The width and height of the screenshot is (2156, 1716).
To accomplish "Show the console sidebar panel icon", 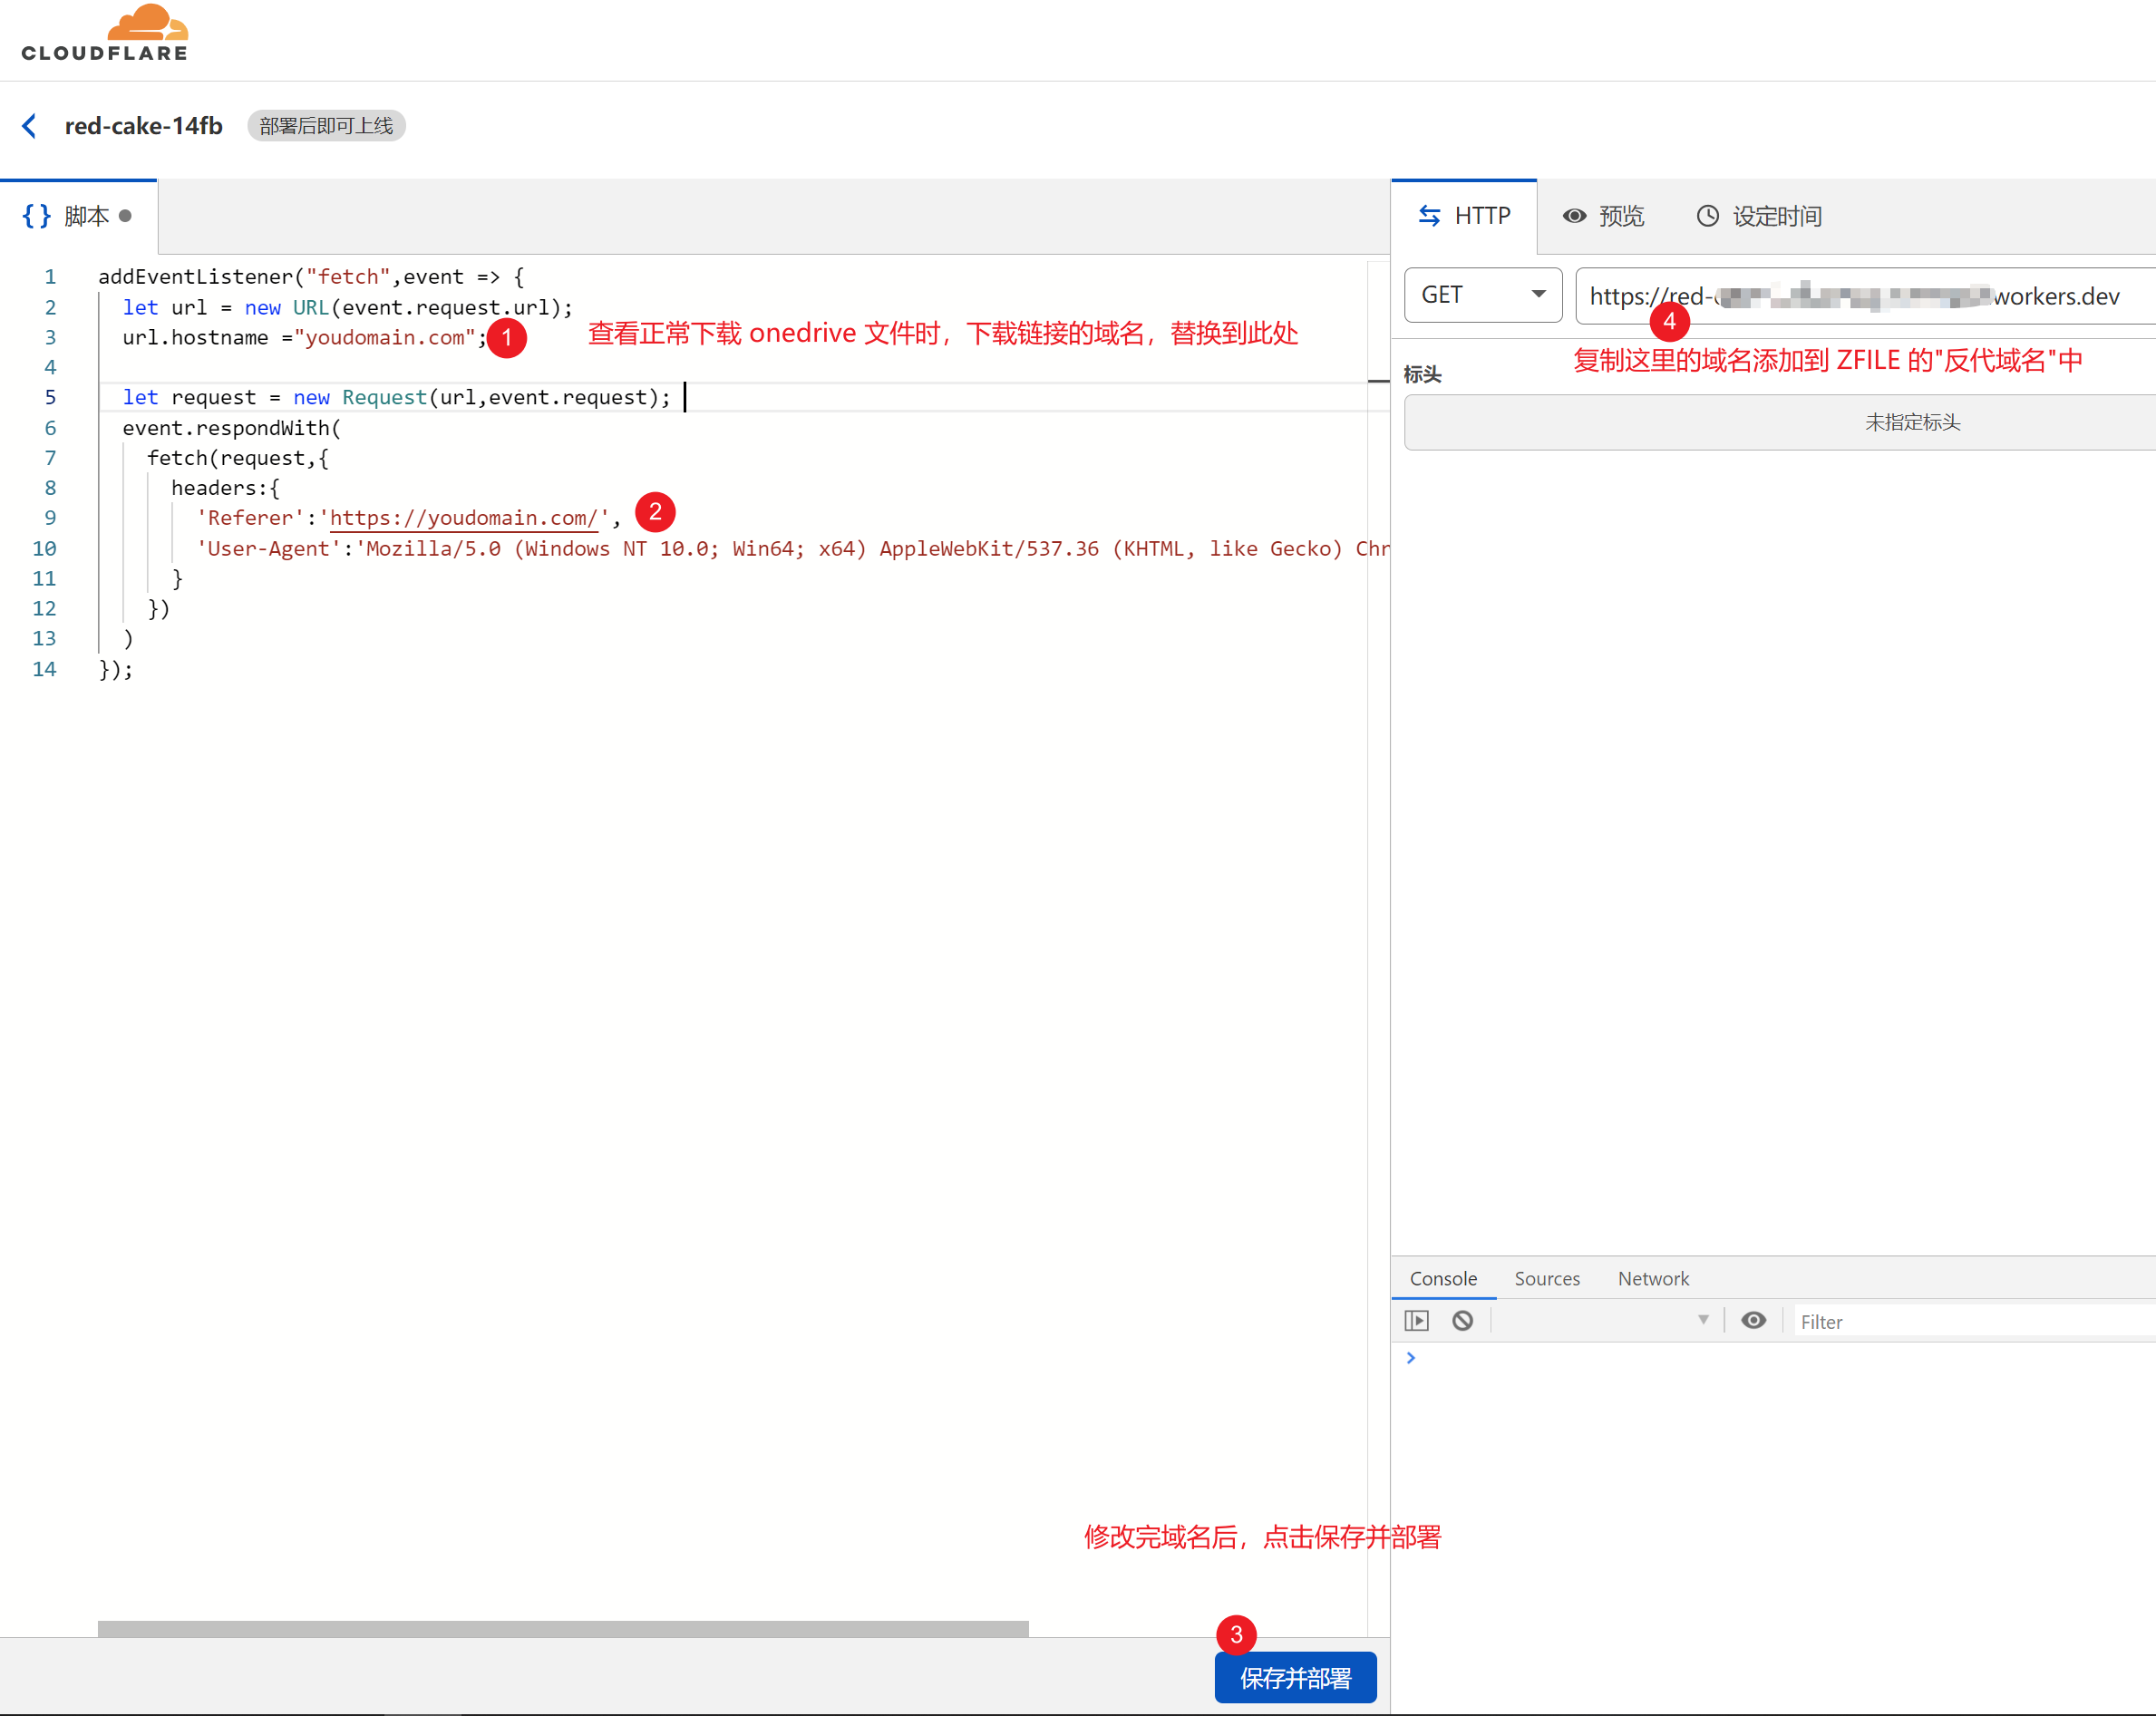I will pos(1417,1321).
